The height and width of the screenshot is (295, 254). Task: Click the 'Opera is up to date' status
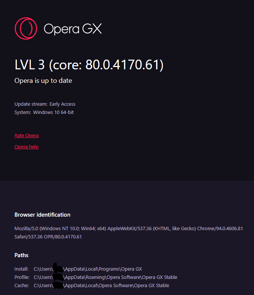(43, 81)
